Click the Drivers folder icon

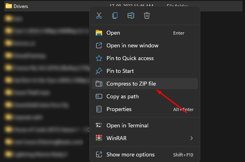click(9, 6)
